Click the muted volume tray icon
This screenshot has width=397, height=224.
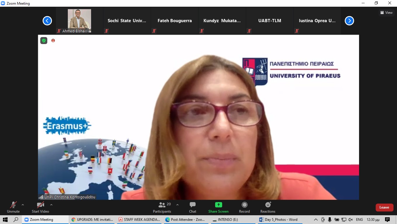point(351,220)
